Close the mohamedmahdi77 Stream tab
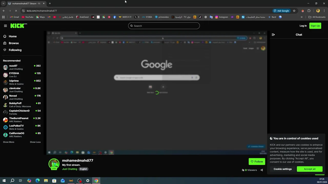This screenshot has width=328, height=184. tap(44, 3)
